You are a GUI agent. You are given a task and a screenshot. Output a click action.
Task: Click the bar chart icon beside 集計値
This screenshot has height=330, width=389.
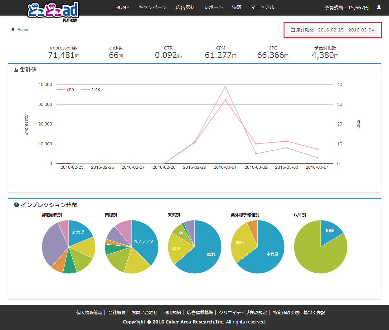(16, 70)
